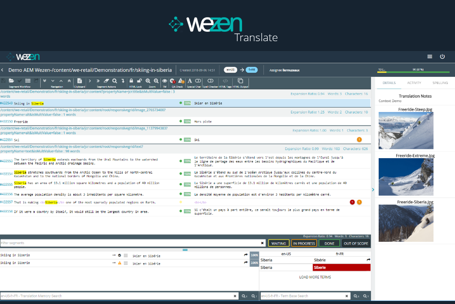Click the open folder icon in toolbar
This screenshot has height=304, width=455.
11,81
